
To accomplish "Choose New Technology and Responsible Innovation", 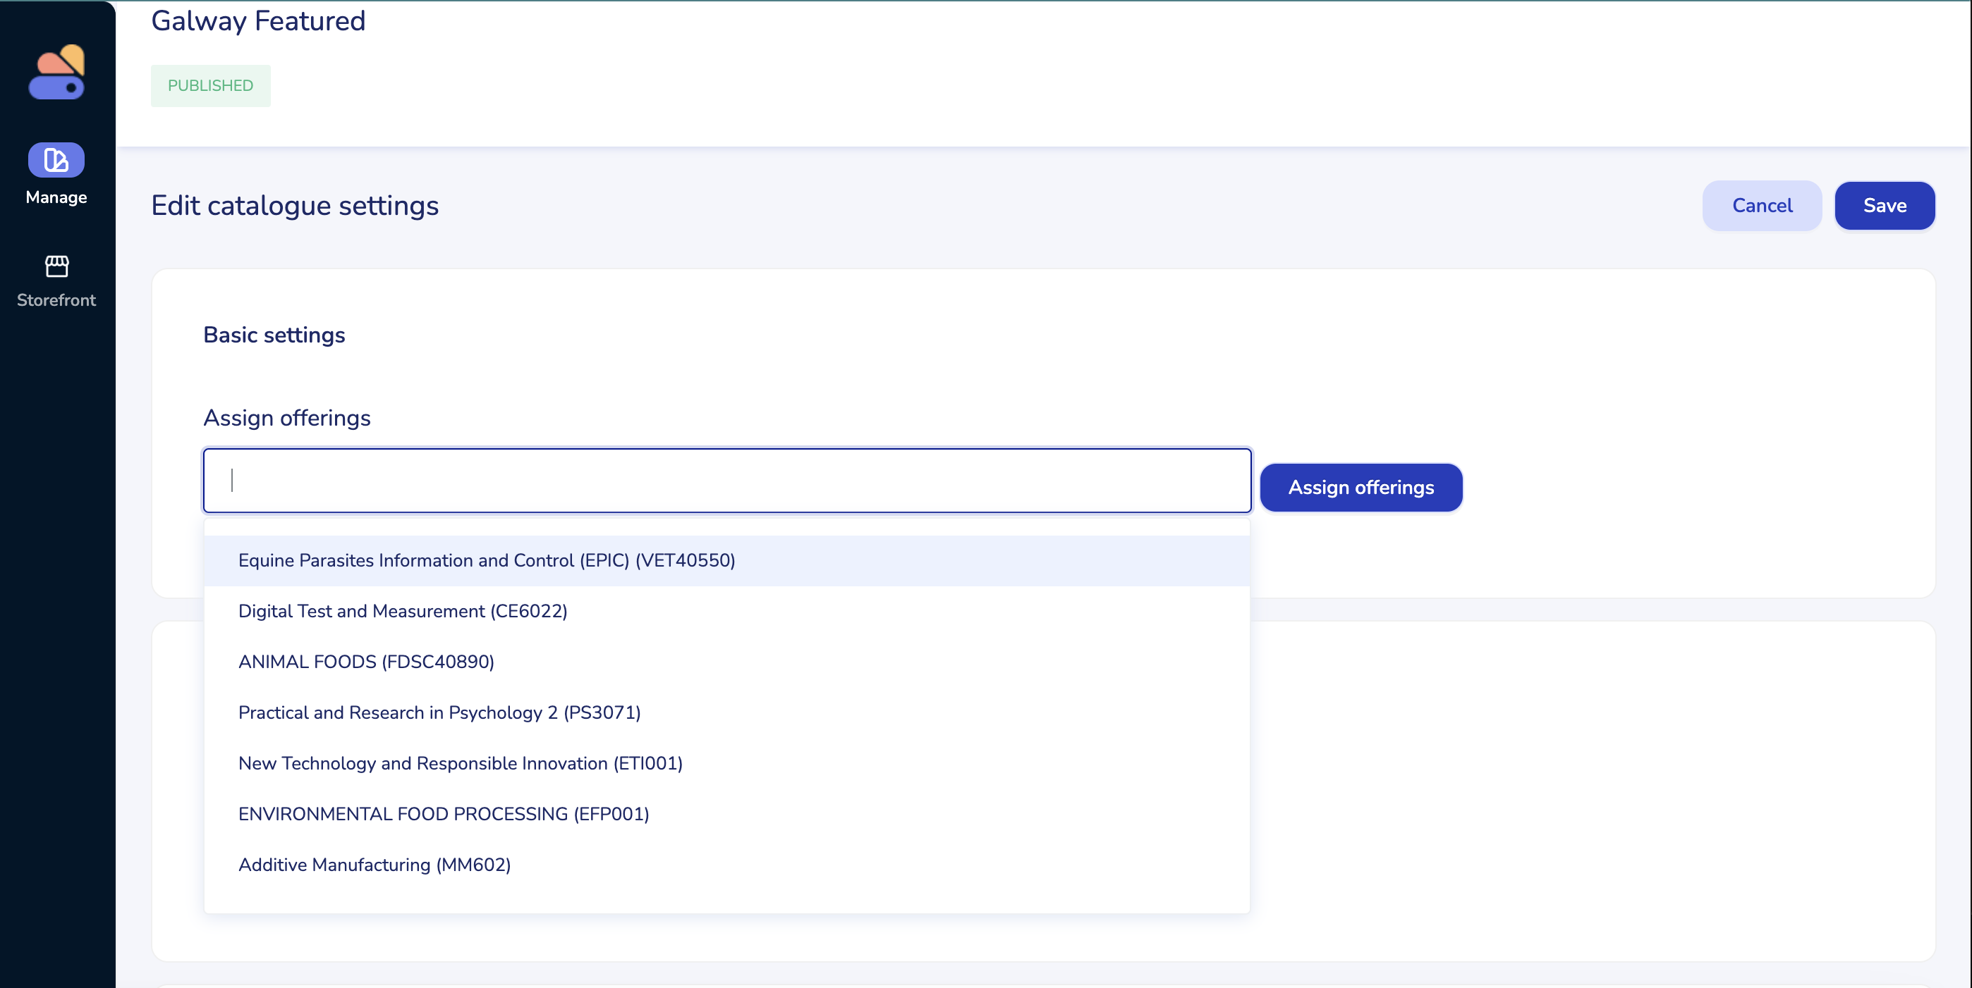I will point(460,763).
